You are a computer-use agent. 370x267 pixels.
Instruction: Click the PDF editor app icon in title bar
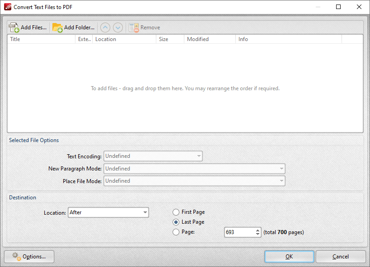tap(8, 7)
